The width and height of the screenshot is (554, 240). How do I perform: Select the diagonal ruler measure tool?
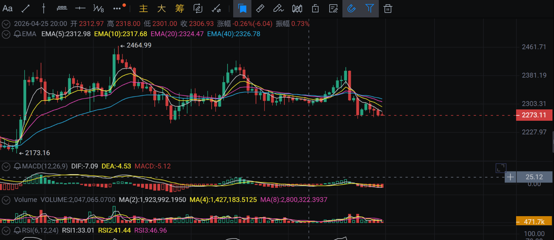coord(260,8)
